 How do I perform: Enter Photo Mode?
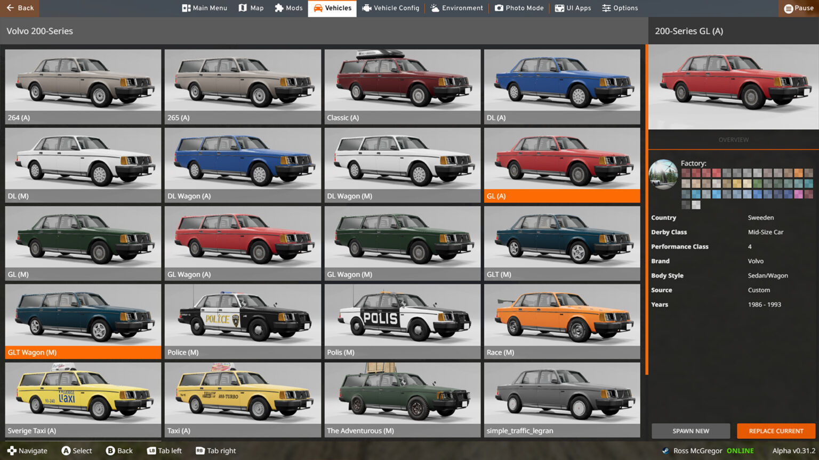pos(519,8)
